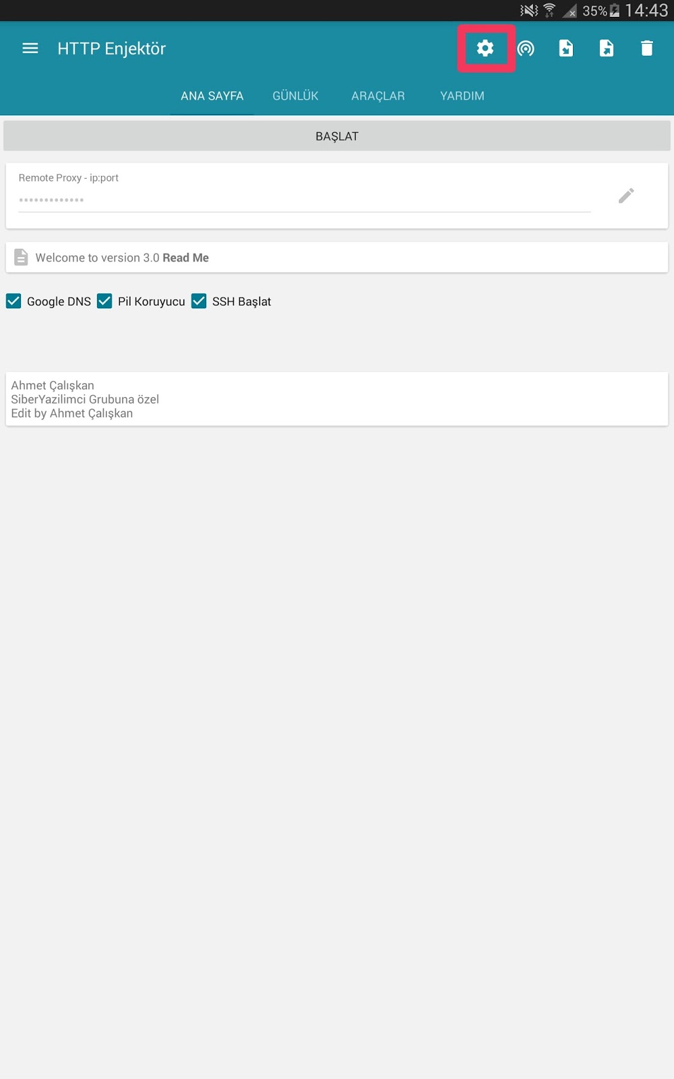Tap the export config file icon

607,48
